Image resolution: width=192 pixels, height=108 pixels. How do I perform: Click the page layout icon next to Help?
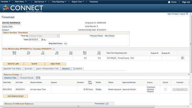pos(187,14)
